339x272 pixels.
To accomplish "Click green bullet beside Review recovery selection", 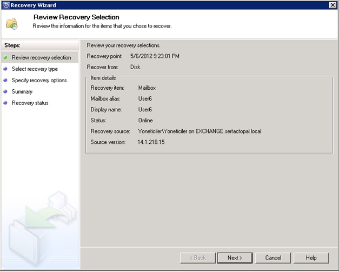I will tap(6, 57).
